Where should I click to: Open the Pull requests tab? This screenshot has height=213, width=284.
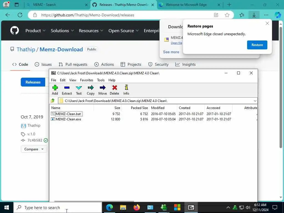(73, 64)
